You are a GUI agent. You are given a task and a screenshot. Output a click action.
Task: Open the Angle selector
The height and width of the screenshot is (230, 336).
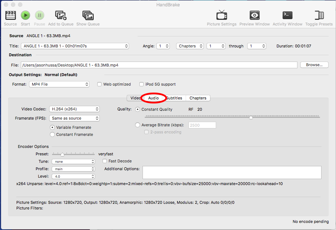pyautogui.click(x=163, y=46)
